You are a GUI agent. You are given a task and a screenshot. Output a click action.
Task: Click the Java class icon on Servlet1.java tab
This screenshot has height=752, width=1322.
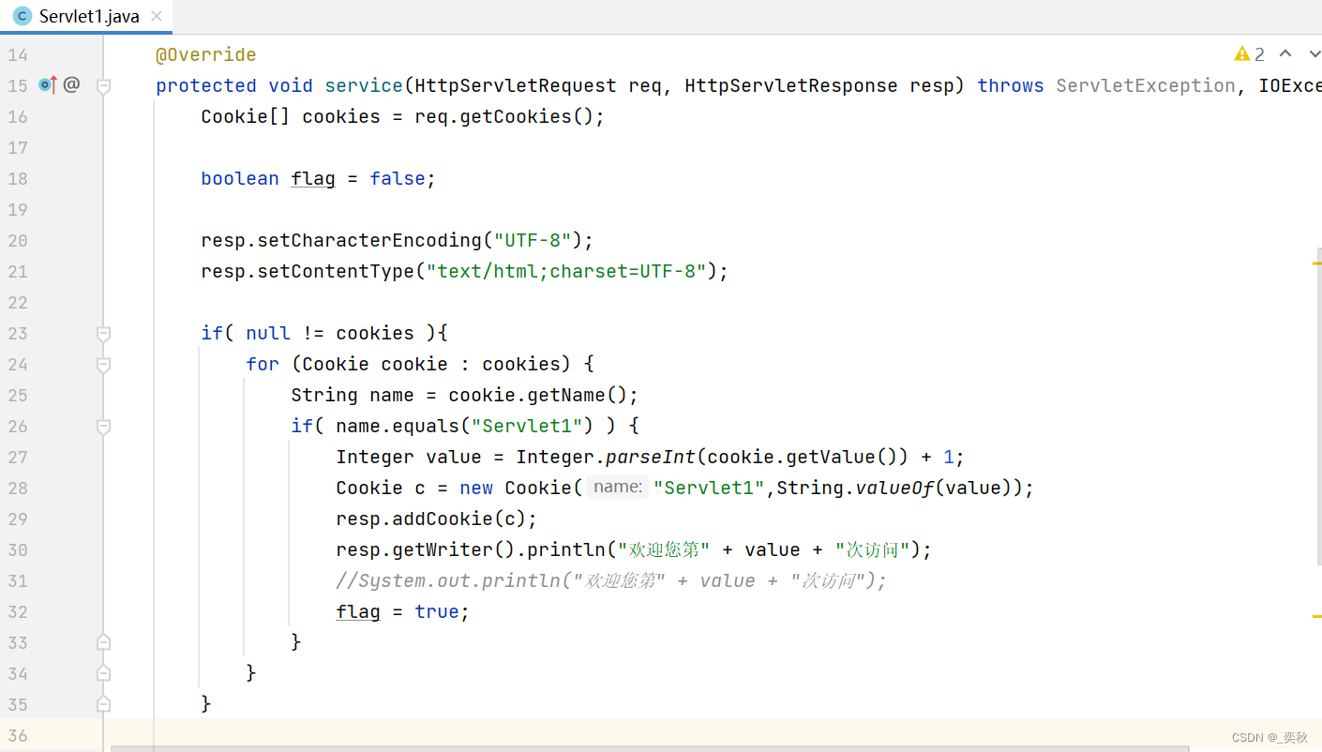click(22, 16)
